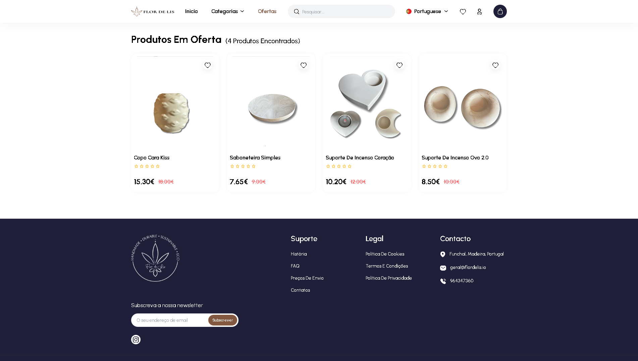This screenshot has height=361, width=638.
Task: Toggle favorite heart on Suporte De Incenso Coração
Action: pyautogui.click(x=399, y=65)
